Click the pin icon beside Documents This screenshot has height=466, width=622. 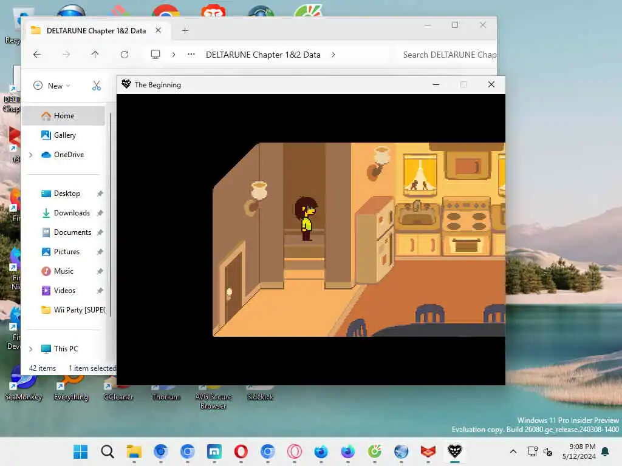coord(100,232)
